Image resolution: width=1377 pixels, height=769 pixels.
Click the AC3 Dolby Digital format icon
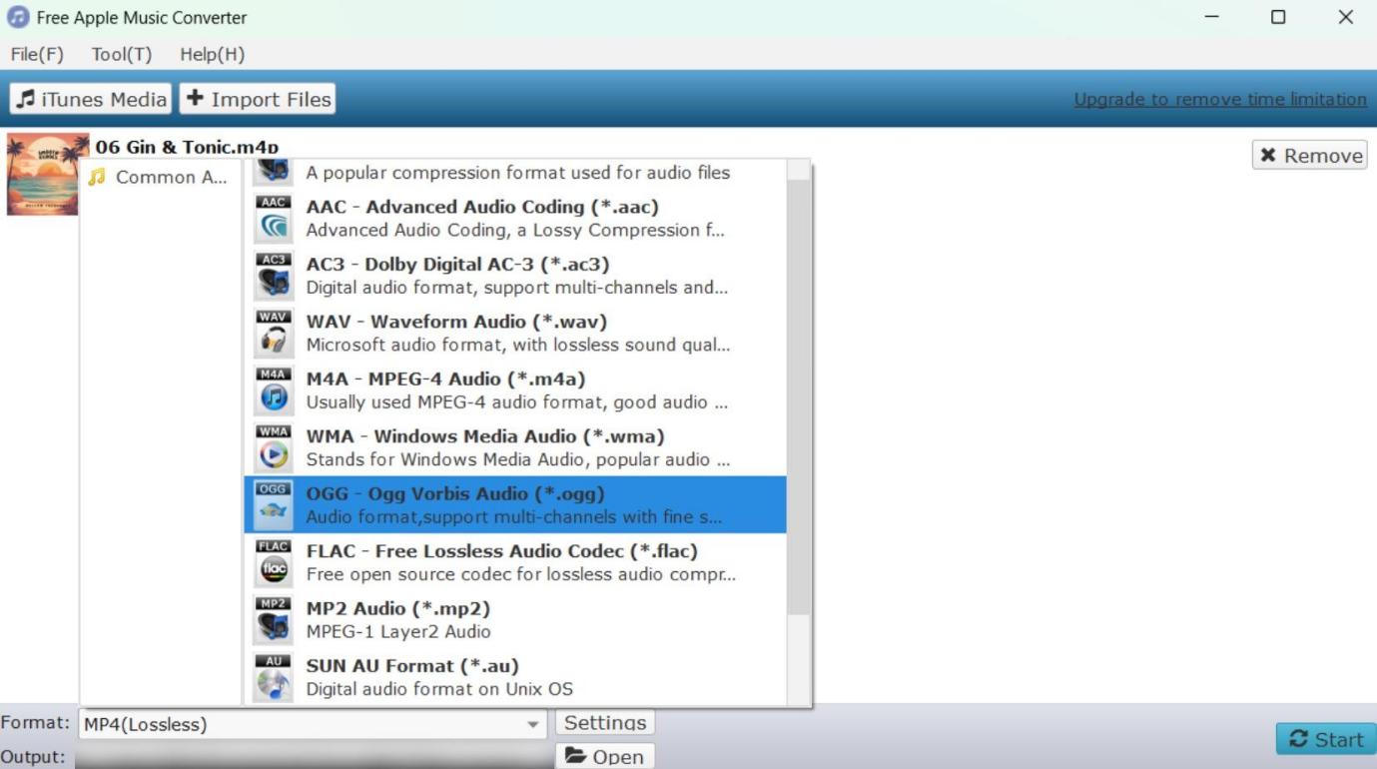tap(274, 277)
